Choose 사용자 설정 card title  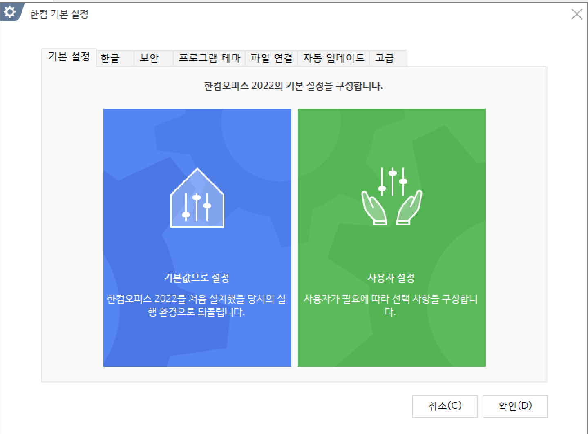coord(391,278)
